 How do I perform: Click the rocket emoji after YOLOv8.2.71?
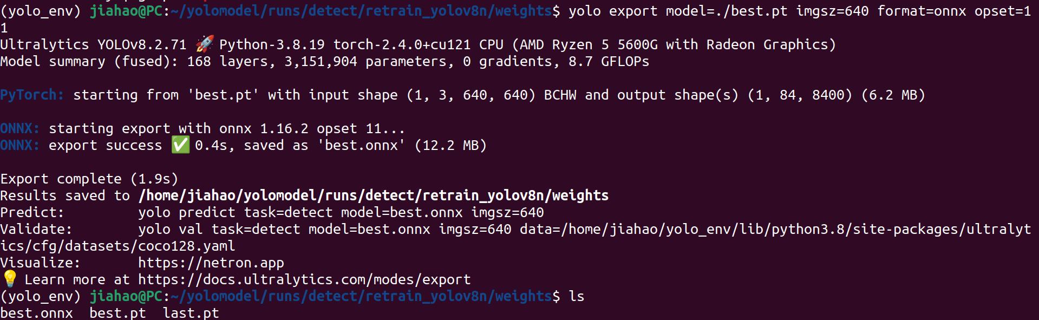tap(205, 44)
